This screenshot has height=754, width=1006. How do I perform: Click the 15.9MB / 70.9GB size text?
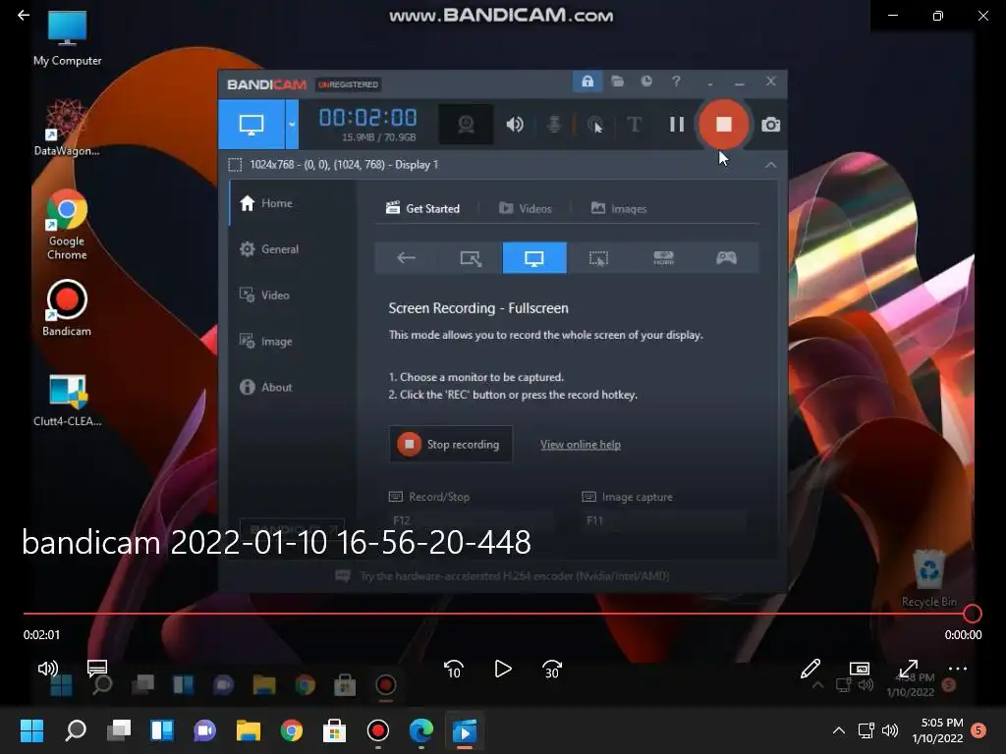click(x=378, y=137)
